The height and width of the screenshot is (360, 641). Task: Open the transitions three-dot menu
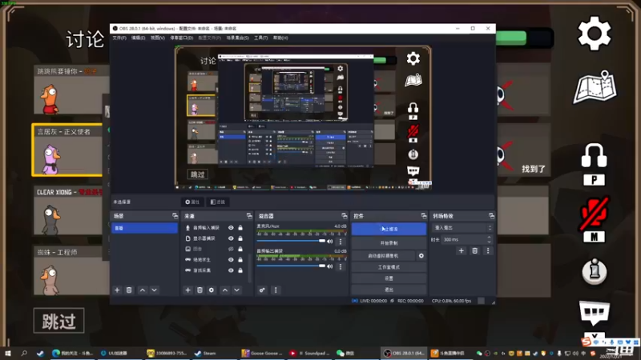pyautogui.click(x=488, y=251)
